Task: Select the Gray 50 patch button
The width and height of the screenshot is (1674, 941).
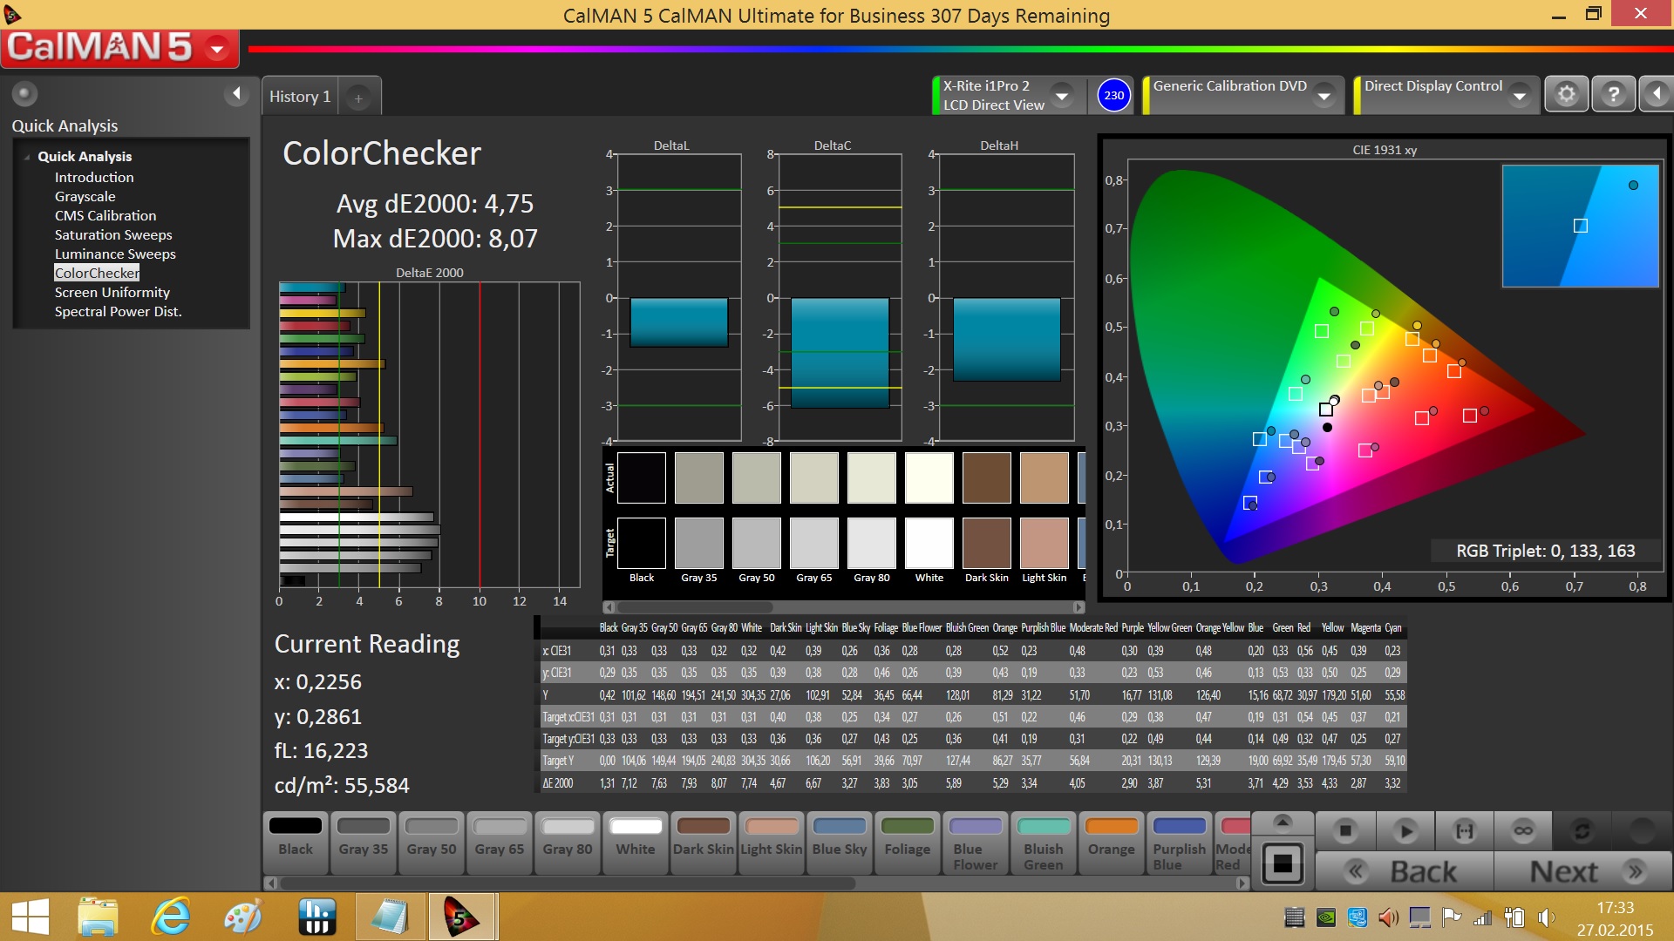Action: (432, 843)
